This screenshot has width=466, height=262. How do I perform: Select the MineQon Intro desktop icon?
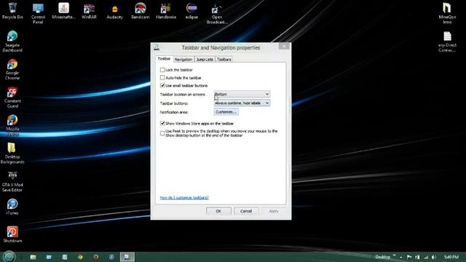coord(447,13)
